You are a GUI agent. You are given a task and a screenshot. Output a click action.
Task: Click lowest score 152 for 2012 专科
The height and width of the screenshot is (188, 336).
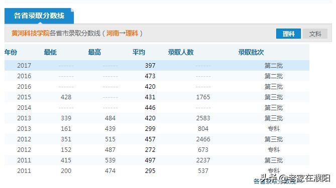pos(66,150)
